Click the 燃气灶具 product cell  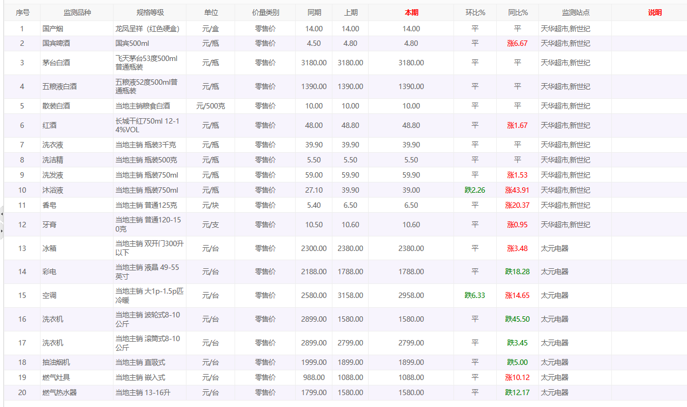point(77,377)
